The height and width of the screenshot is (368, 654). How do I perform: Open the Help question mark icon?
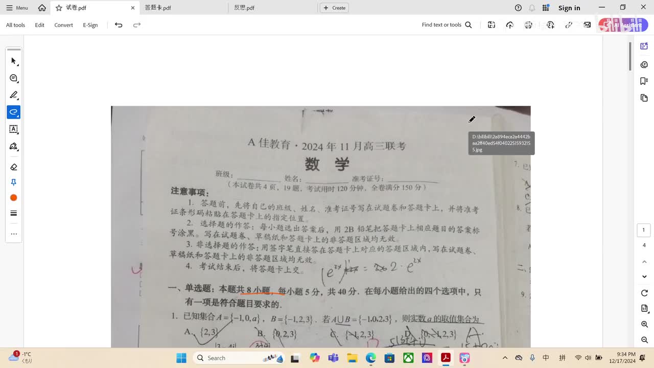(x=518, y=8)
